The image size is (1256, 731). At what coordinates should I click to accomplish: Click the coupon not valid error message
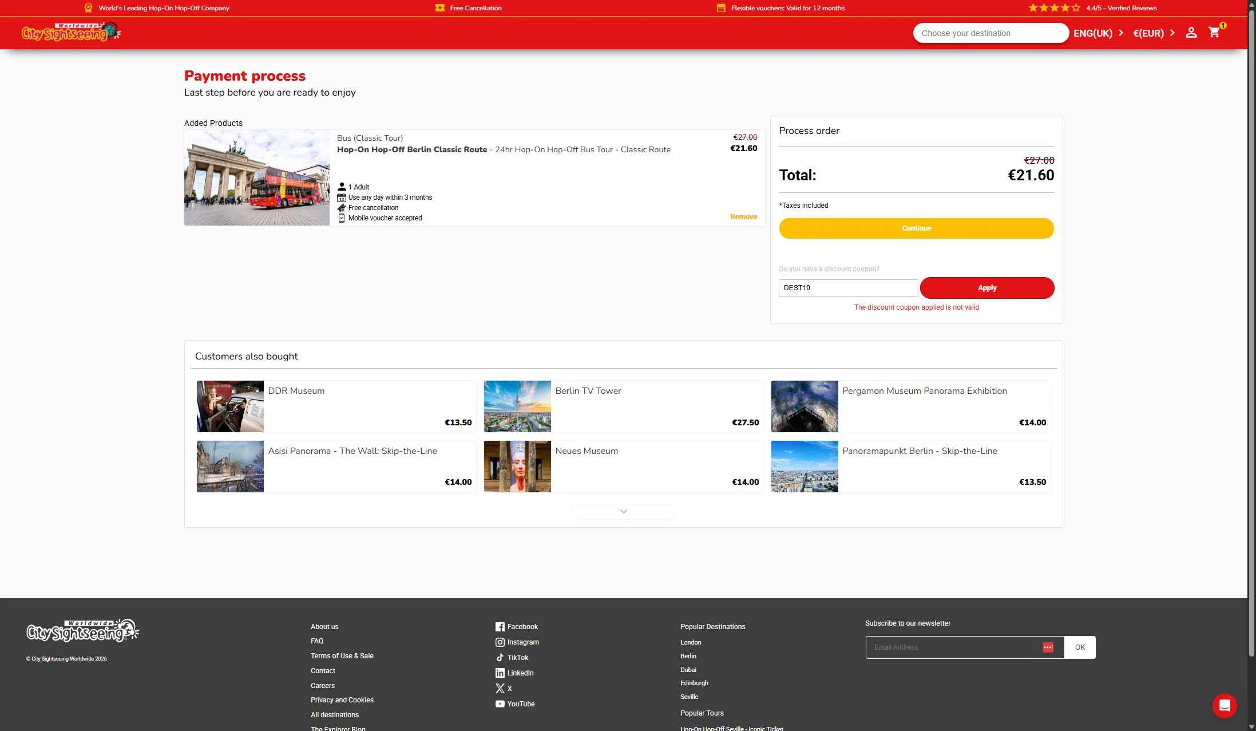click(916, 307)
